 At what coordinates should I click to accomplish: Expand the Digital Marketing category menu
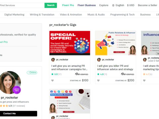coord(14,15)
